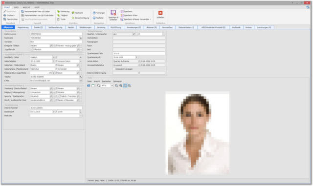This screenshot has width=313, height=186.
Task: Click the Quartierpass-Code input field
Action: click(x=139, y=53)
